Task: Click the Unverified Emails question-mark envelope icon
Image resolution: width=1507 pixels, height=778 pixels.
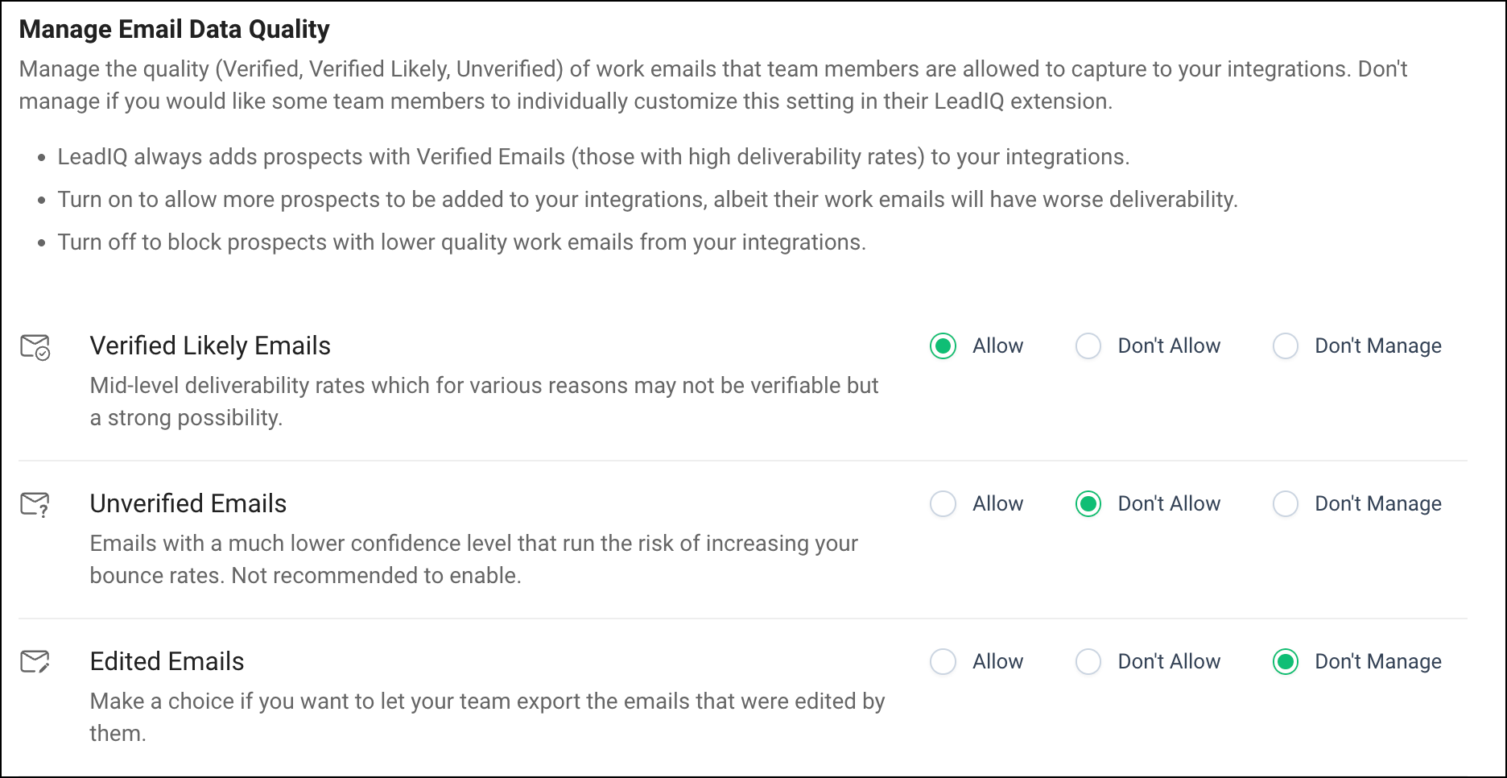Action: tap(35, 505)
